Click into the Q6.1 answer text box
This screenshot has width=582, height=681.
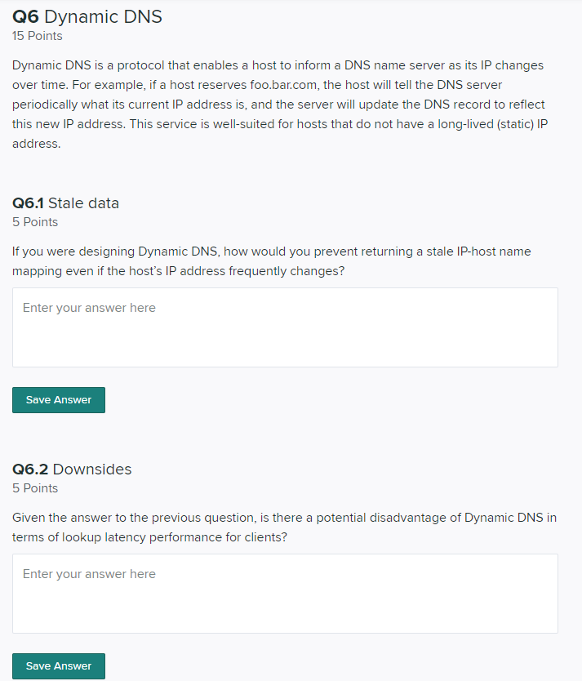click(x=285, y=327)
